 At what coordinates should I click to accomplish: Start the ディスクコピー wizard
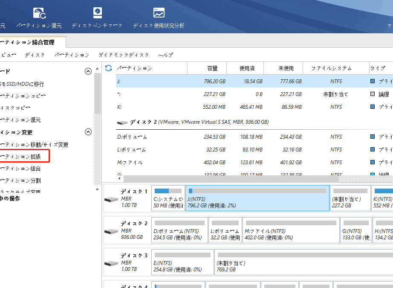(x=15, y=108)
